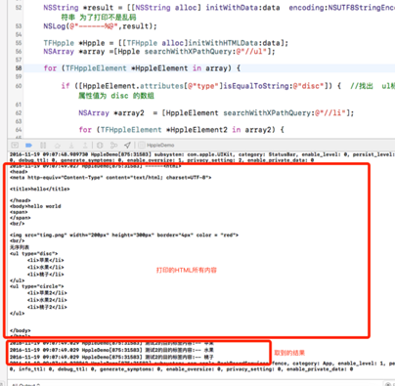Click line number 62 in the gutter
This screenshot has height=386, width=395.
[19, 113]
